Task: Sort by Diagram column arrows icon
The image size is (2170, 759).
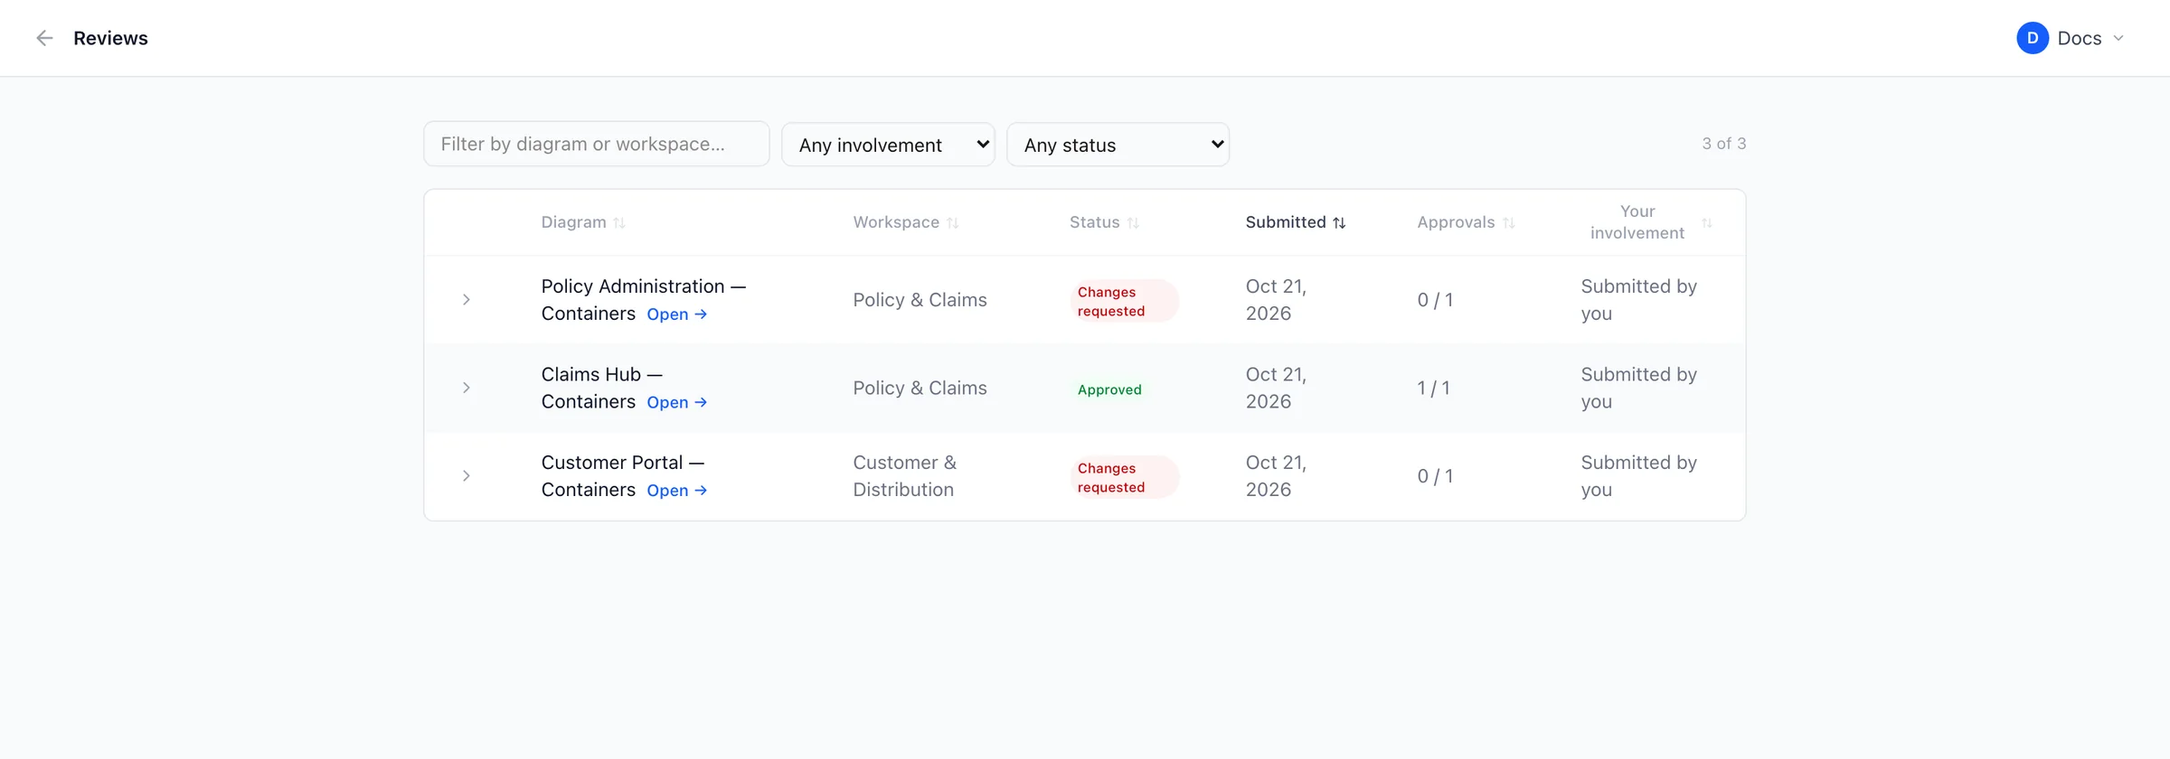Action: tap(619, 223)
